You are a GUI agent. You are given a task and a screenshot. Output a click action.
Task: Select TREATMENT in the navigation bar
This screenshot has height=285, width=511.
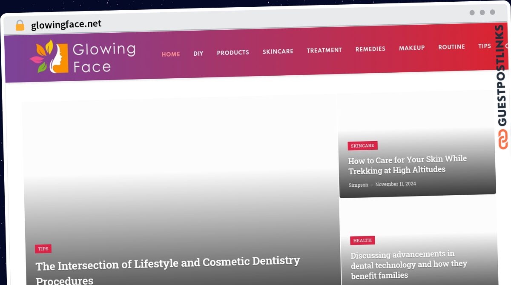click(324, 50)
